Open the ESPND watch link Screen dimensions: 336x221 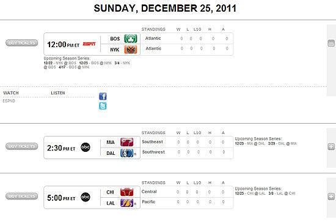[x=9, y=101]
